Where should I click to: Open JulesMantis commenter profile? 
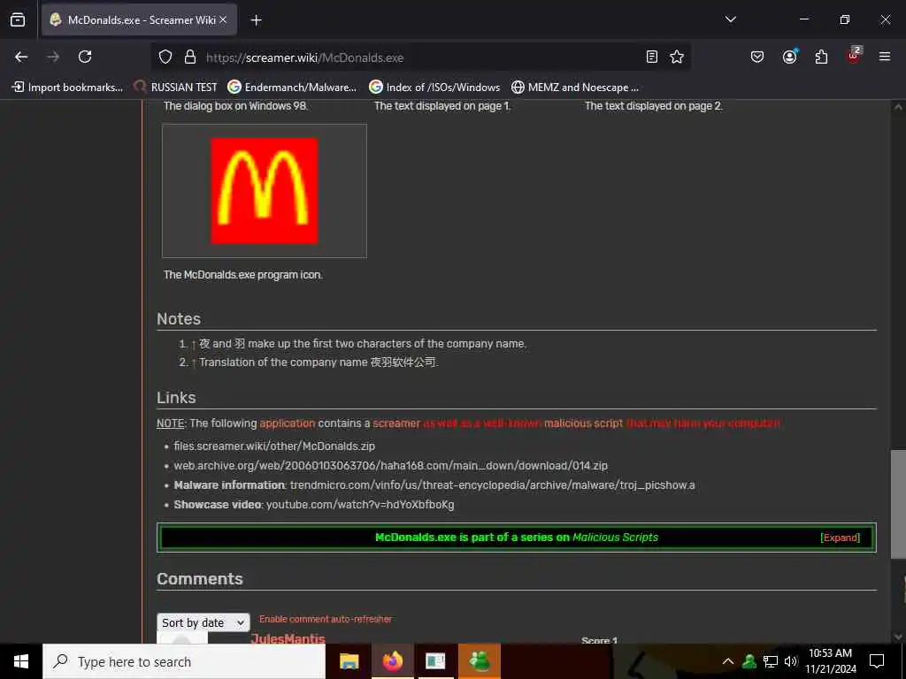(x=288, y=638)
